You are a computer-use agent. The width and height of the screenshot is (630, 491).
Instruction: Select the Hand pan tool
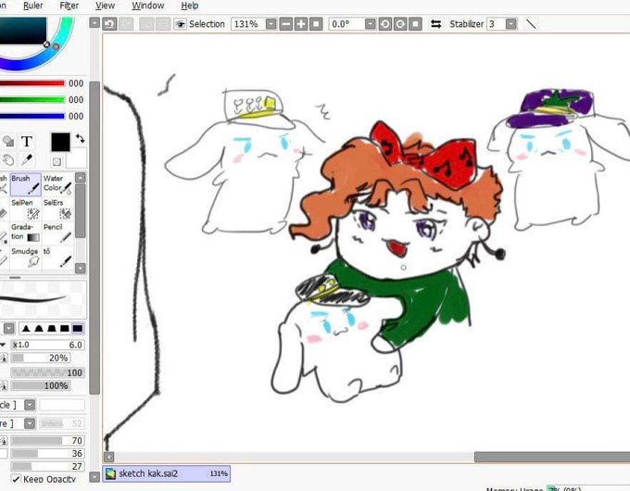[x=8, y=160]
